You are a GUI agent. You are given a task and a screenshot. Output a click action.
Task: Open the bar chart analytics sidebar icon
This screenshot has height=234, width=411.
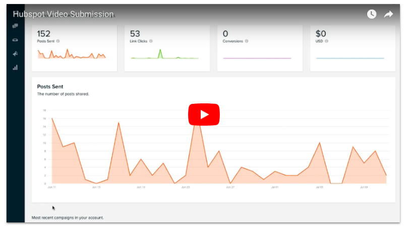pyautogui.click(x=15, y=68)
